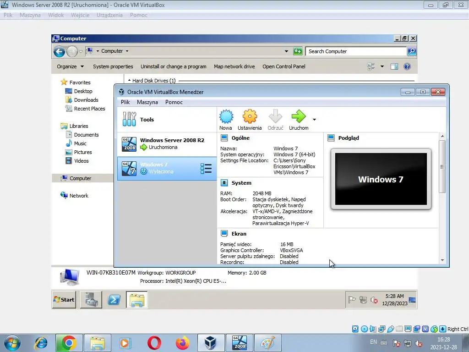The height and width of the screenshot is (352, 469).
Task: Open Urządzenia menu of the VM window
Action: pos(109,15)
